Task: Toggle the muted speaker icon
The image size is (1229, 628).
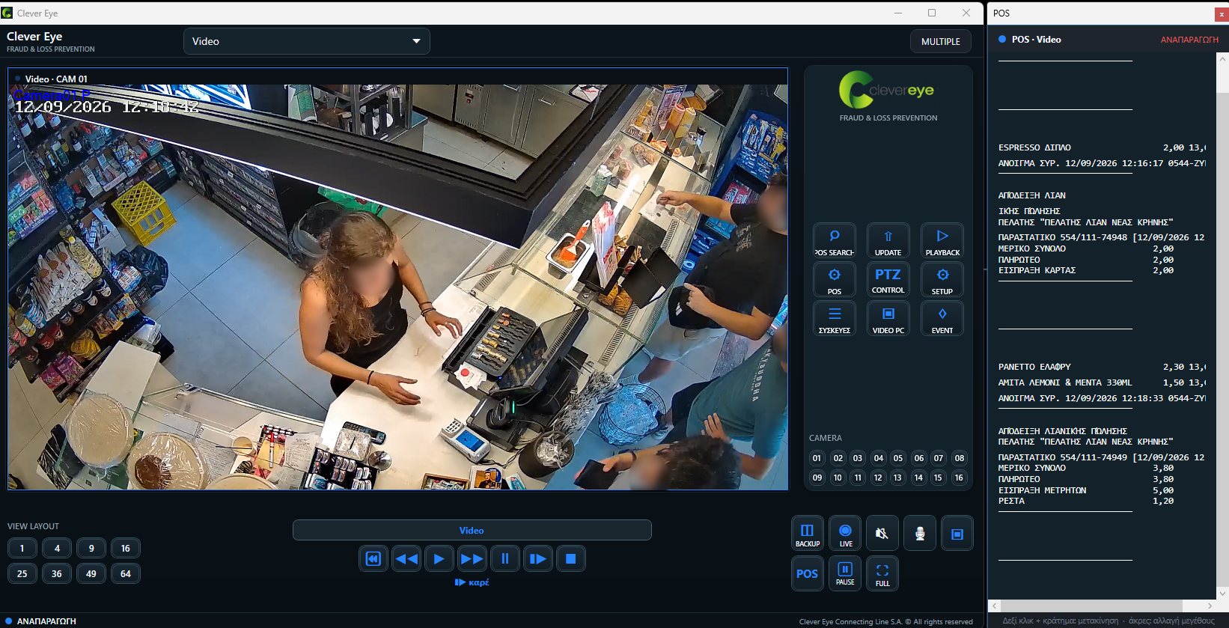Action: click(x=882, y=534)
